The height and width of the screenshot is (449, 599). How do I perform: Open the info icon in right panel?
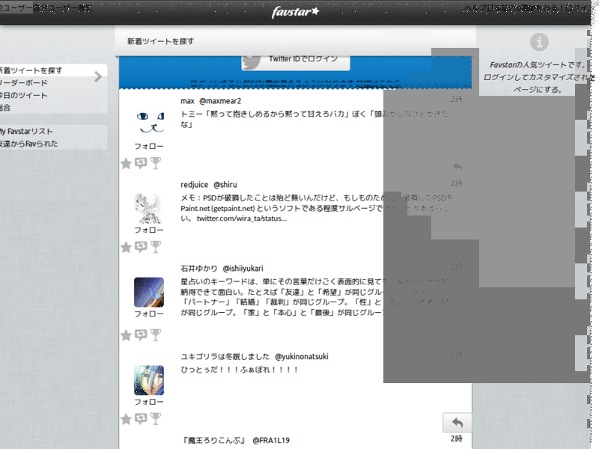(539, 42)
